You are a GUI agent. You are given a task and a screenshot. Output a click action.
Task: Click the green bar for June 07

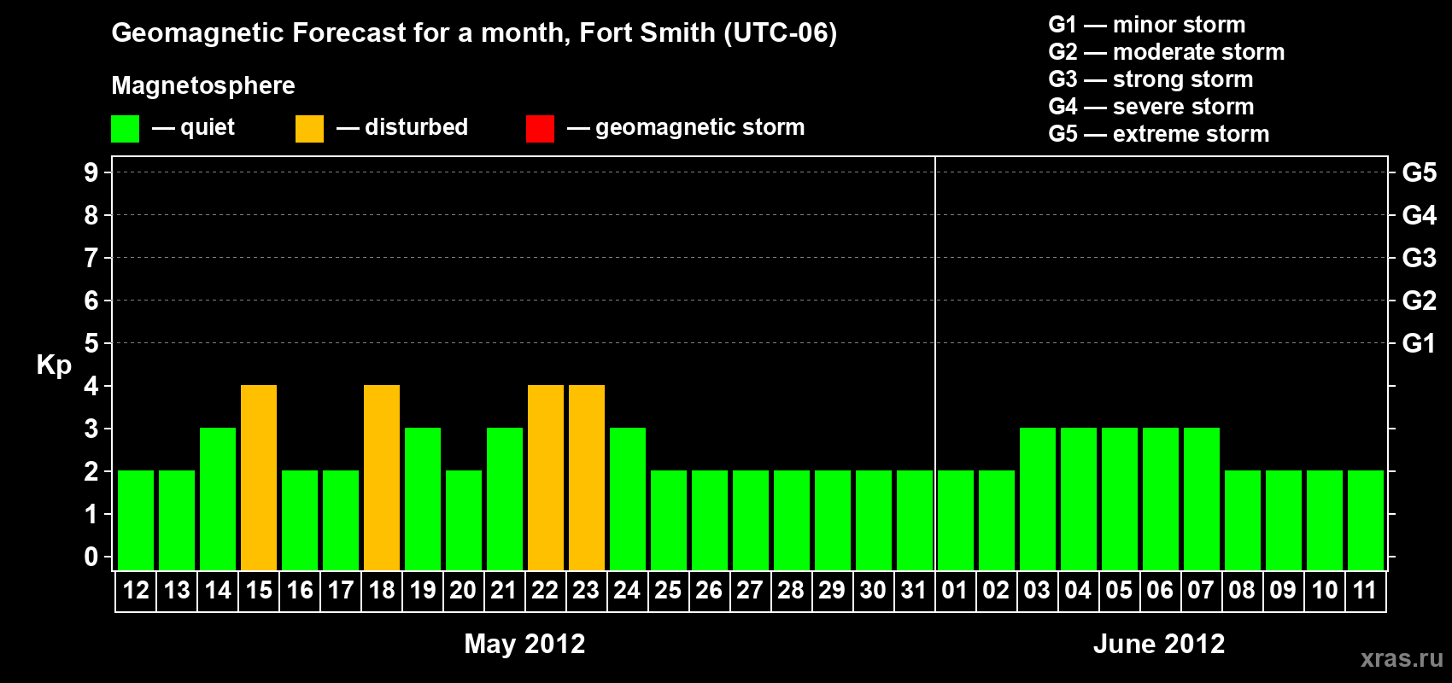(1202, 499)
